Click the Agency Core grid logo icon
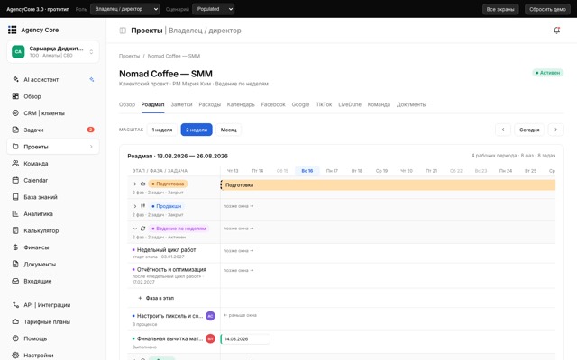The height and width of the screenshot is (360, 577). (x=12, y=30)
